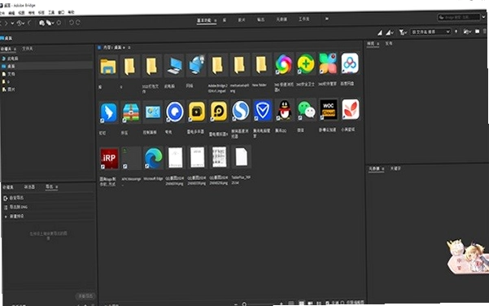
Task: Switch to the 关键字 Keywords panel tab
Action: point(395,168)
